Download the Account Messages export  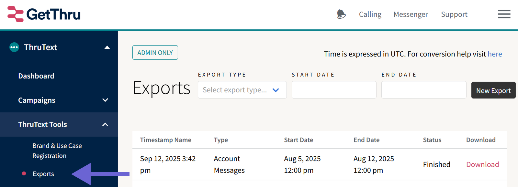pos(482,164)
